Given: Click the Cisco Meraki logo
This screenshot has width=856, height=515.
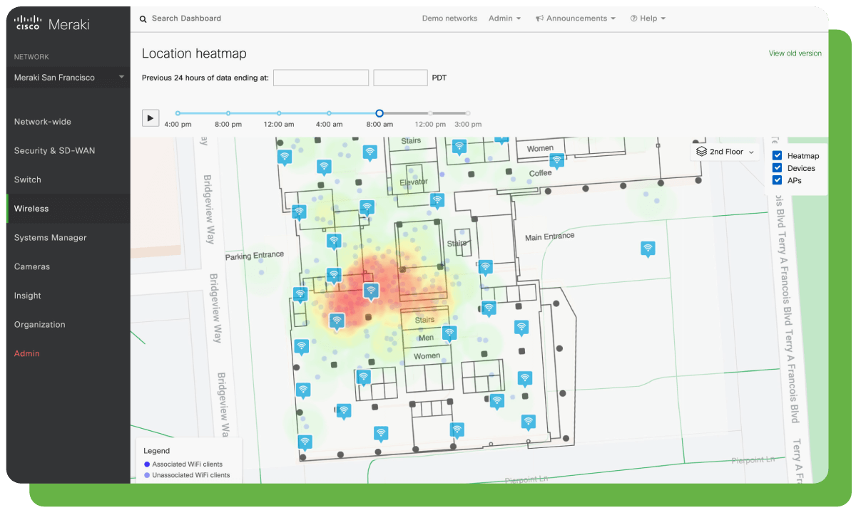Looking at the screenshot, I should point(52,24).
